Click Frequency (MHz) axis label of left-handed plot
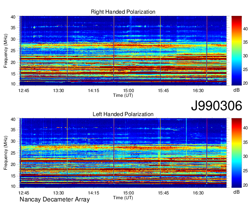Screen dimensions: 252x204 (x=6, y=153)
